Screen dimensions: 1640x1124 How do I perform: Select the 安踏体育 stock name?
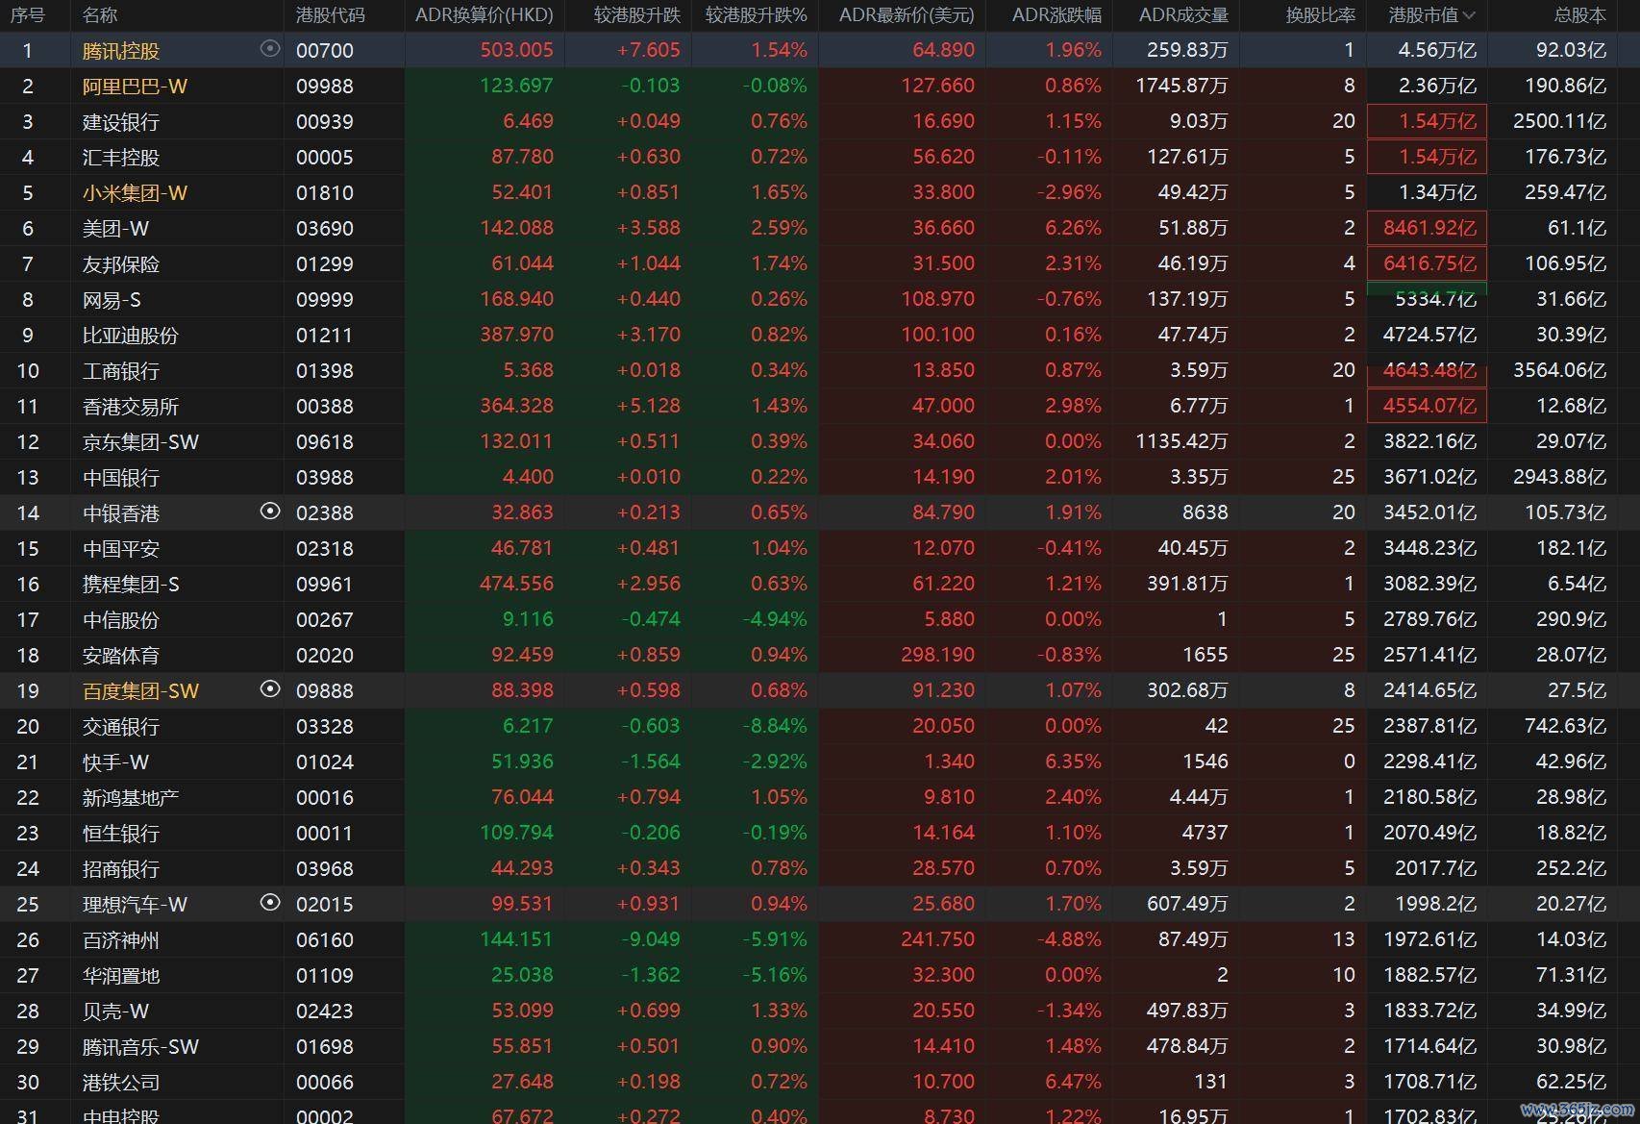[121, 655]
